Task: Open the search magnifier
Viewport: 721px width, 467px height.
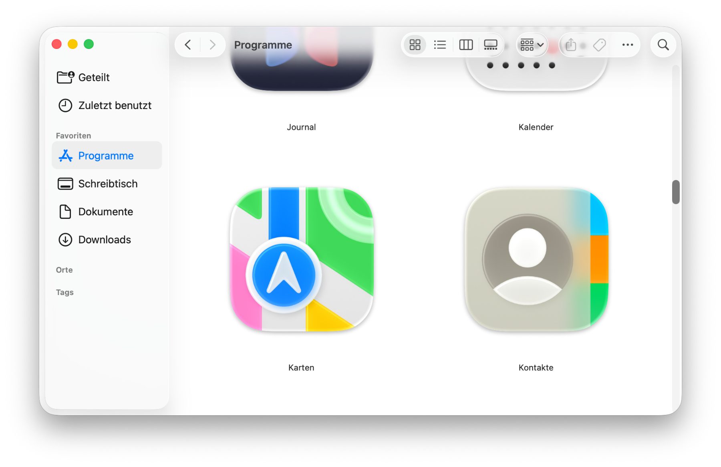Action: (x=663, y=45)
